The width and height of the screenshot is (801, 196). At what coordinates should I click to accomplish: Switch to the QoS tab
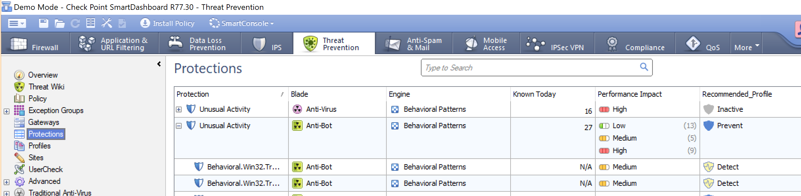point(703,43)
